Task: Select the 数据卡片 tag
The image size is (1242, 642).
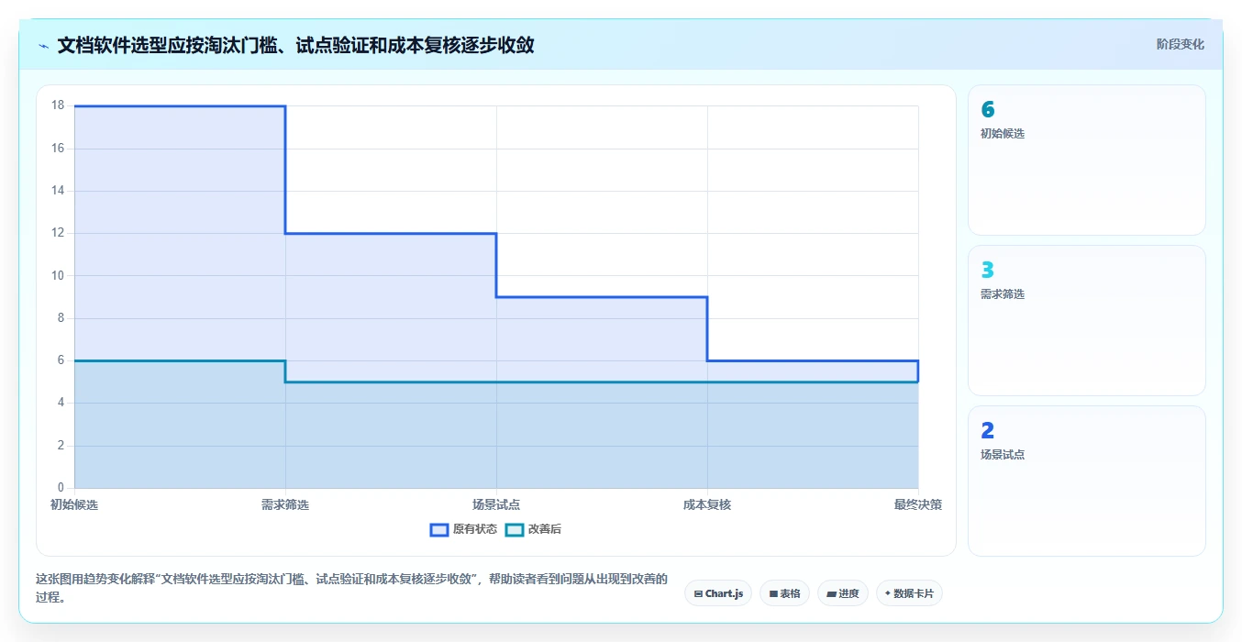Action: click(x=909, y=593)
